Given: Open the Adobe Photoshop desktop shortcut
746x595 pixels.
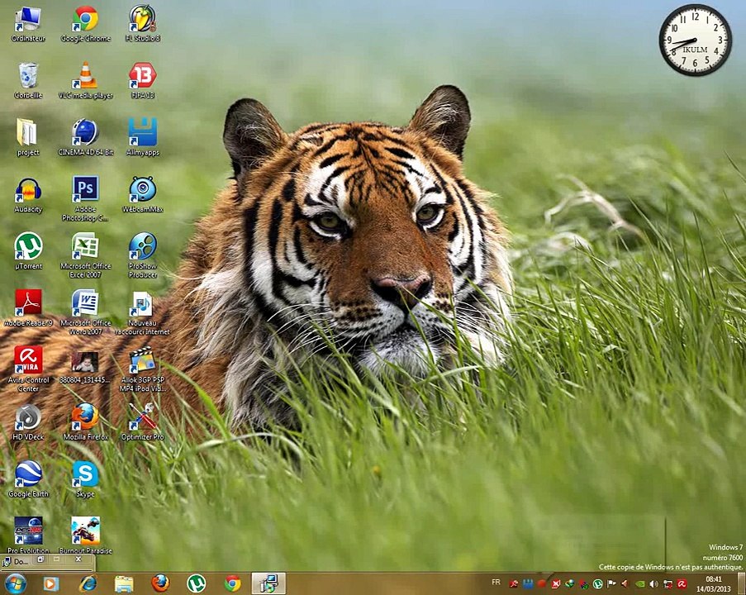Looking at the screenshot, I should point(85,190).
